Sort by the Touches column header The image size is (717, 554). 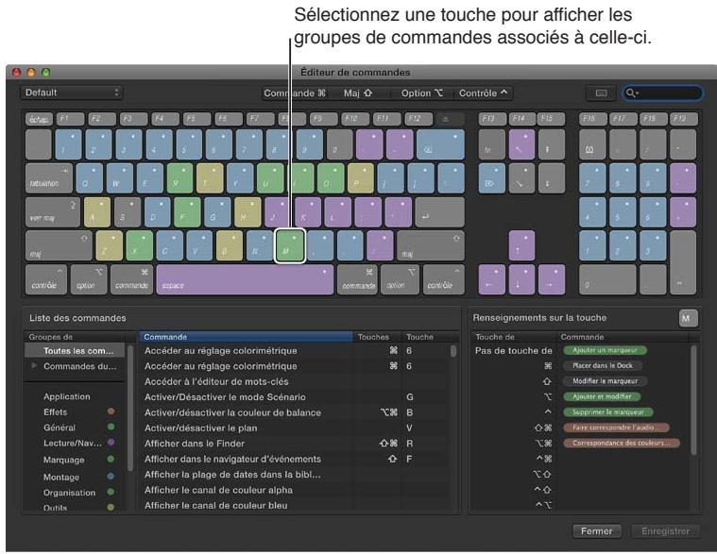click(377, 337)
